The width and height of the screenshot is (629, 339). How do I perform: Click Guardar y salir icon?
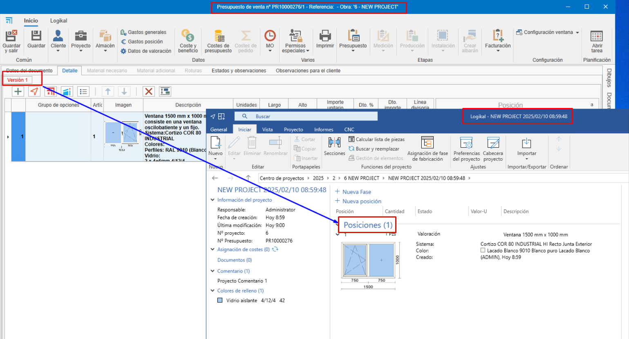tap(11, 36)
